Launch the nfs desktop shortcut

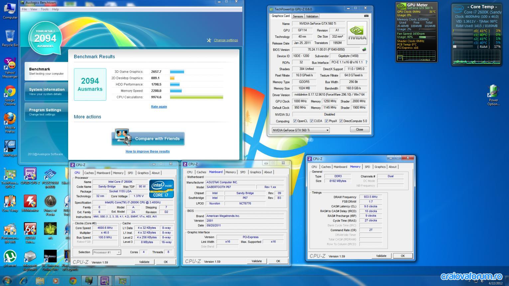pyautogui.click(x=50, y=231)
